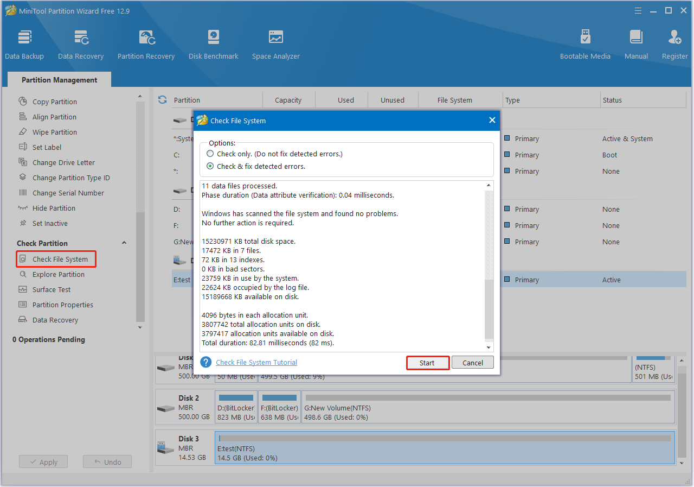This screenshot has width=694, height=487.
Task: Open the Space Analyzer
Action: tap(276, 45)
